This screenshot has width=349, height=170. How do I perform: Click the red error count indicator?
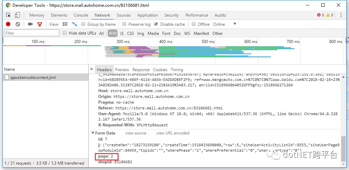(x=321, y=15)
